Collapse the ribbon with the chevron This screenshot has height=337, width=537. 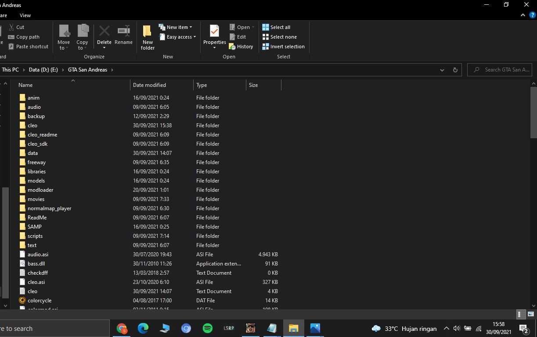pyautogui.click(x=523, y=15)
